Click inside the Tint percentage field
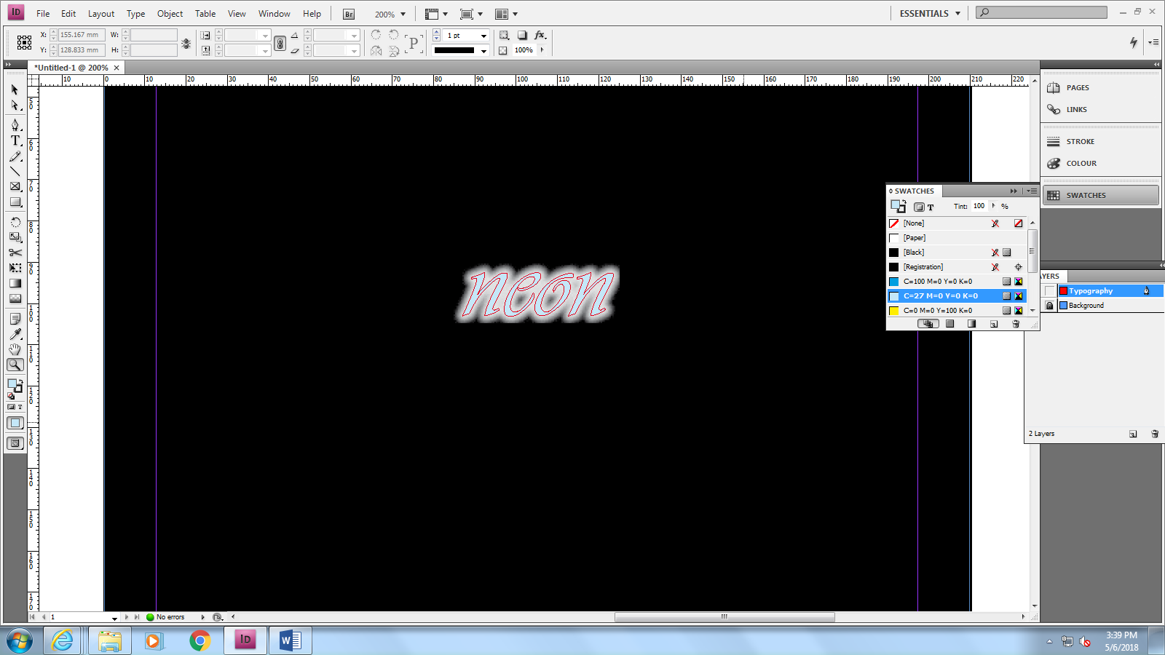The image size is (1165, 655). [x=979, y=206]
